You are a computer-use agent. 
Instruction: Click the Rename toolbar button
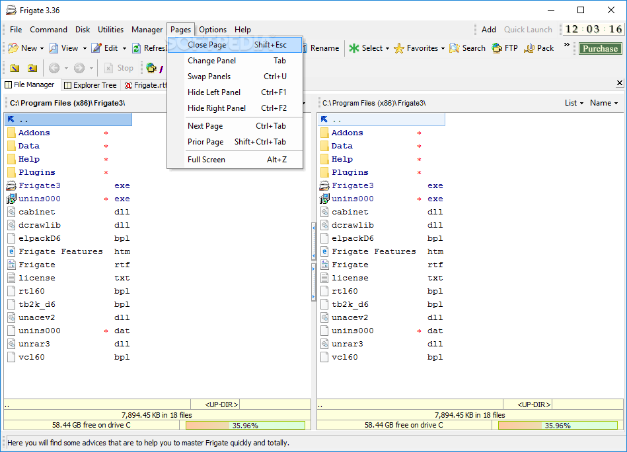322,48
